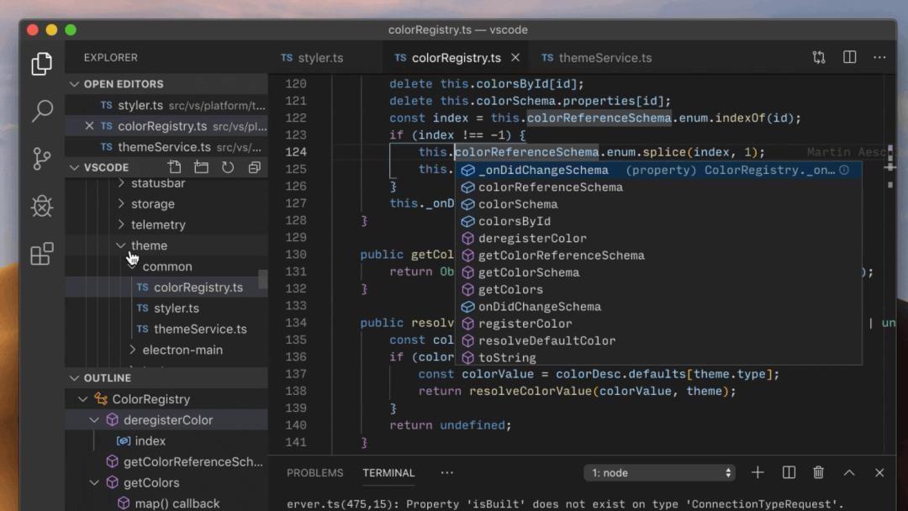Split the editor using the split icon

(x=852, y=57)
